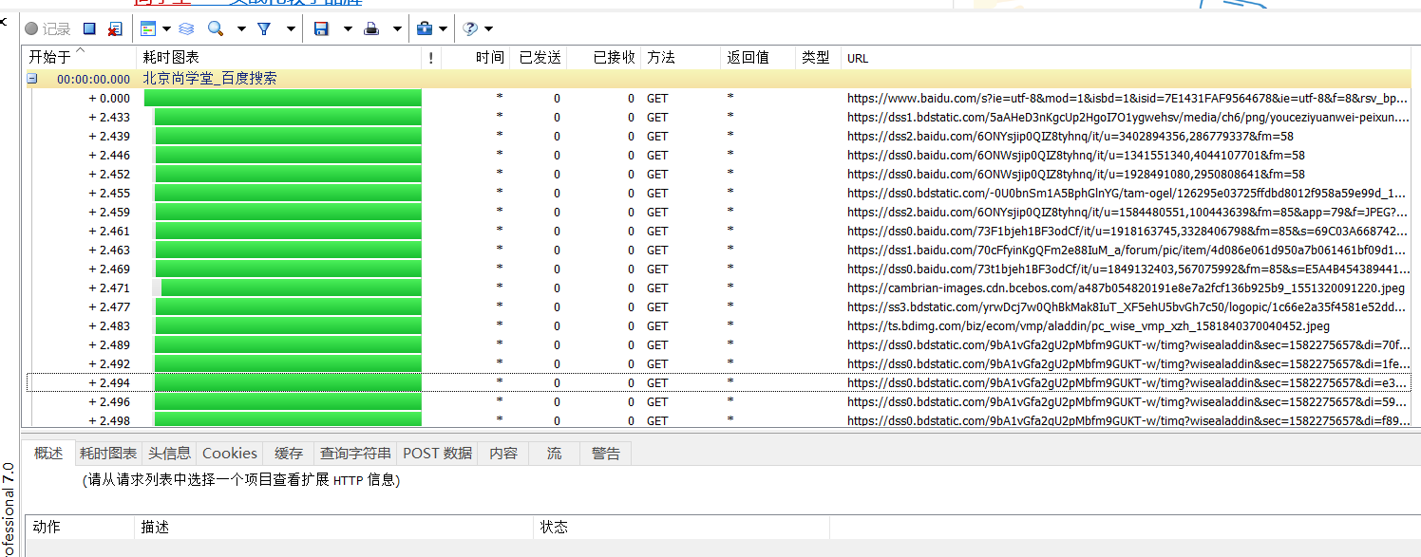This screenshot has width=1421, height=557.
Task: Sort by the 返回值 column header
Action: 759,58
